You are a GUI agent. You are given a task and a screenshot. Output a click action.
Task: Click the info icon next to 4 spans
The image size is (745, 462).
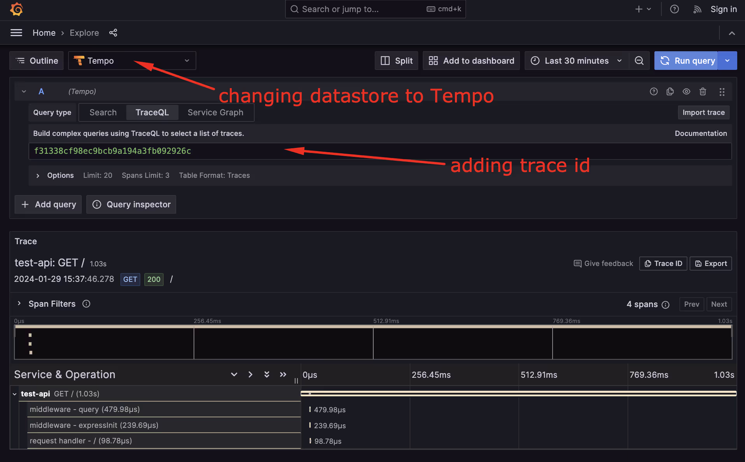click(665, 305)
